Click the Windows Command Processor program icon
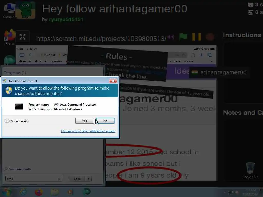Screen dimensions: 263x197 (19, 106)
